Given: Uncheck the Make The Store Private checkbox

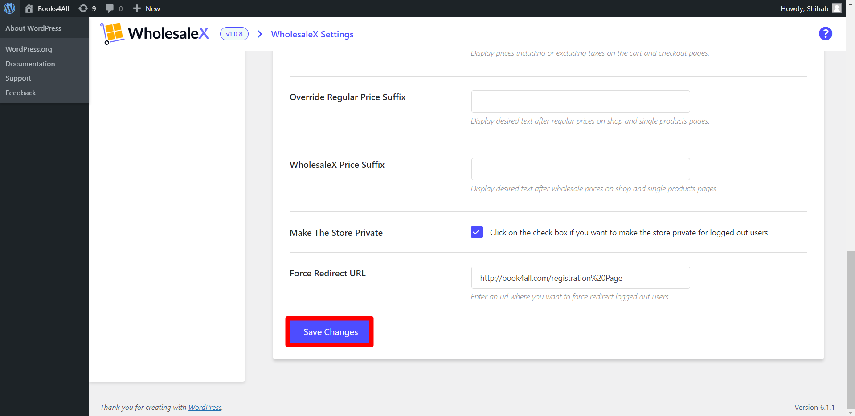Looking at the screenshot, I should click(476, 232).
